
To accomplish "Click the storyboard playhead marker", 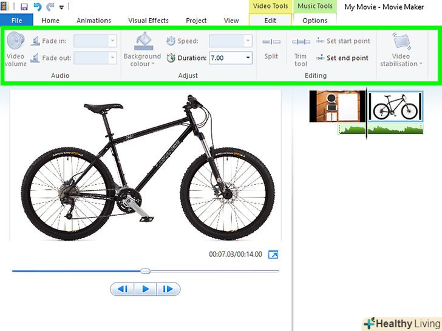I will click(367, 114).
